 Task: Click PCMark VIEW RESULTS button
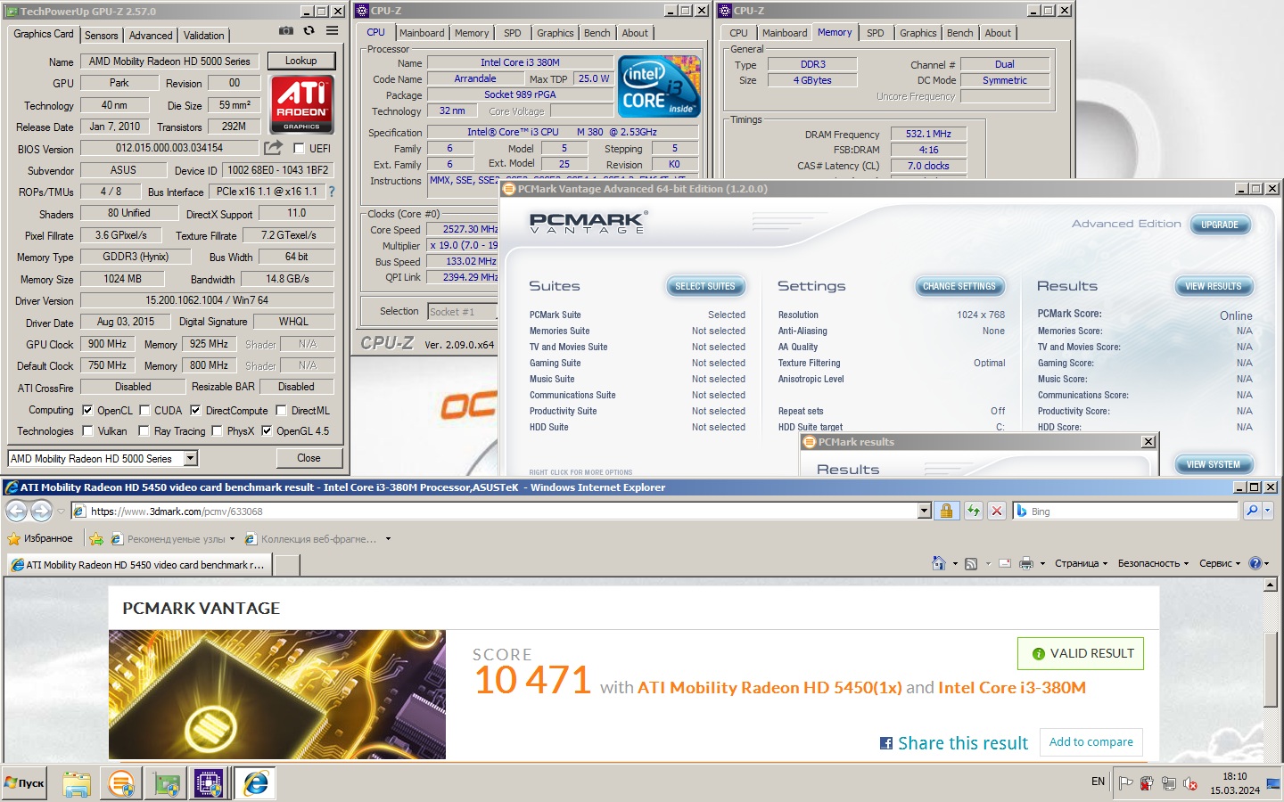tap(1214, 286)
